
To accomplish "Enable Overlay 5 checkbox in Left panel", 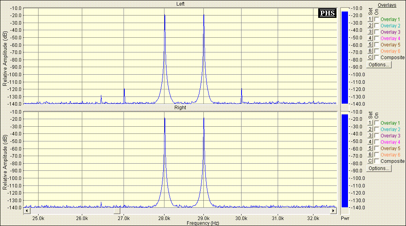I will click(377, 44).
